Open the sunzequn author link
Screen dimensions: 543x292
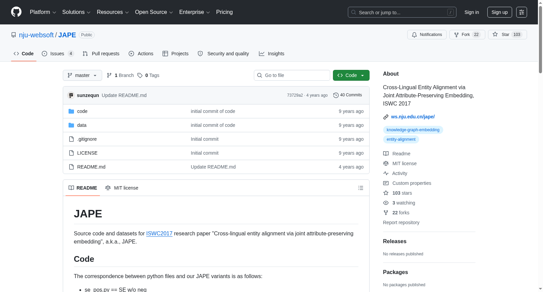(x=88, y=95)
